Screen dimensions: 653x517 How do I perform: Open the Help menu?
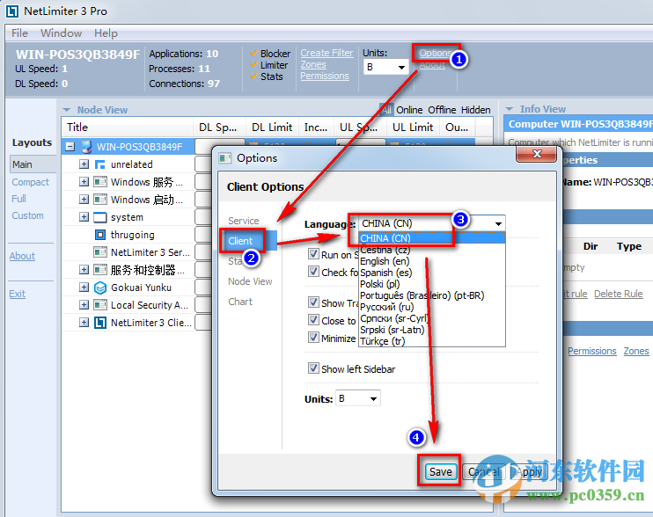click(x=106, y=33)
